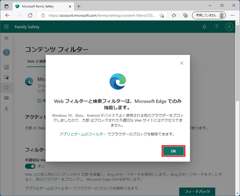Open notifications bell icon

[204, 27]
